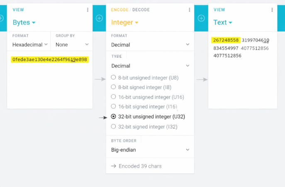Open the Bytes brick type dropdown
The image size is (285, 187).
tap(24, 22)
